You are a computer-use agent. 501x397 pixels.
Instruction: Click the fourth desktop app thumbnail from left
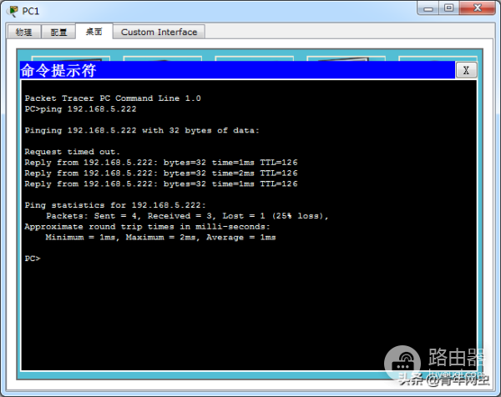click(x=342, y=58)
